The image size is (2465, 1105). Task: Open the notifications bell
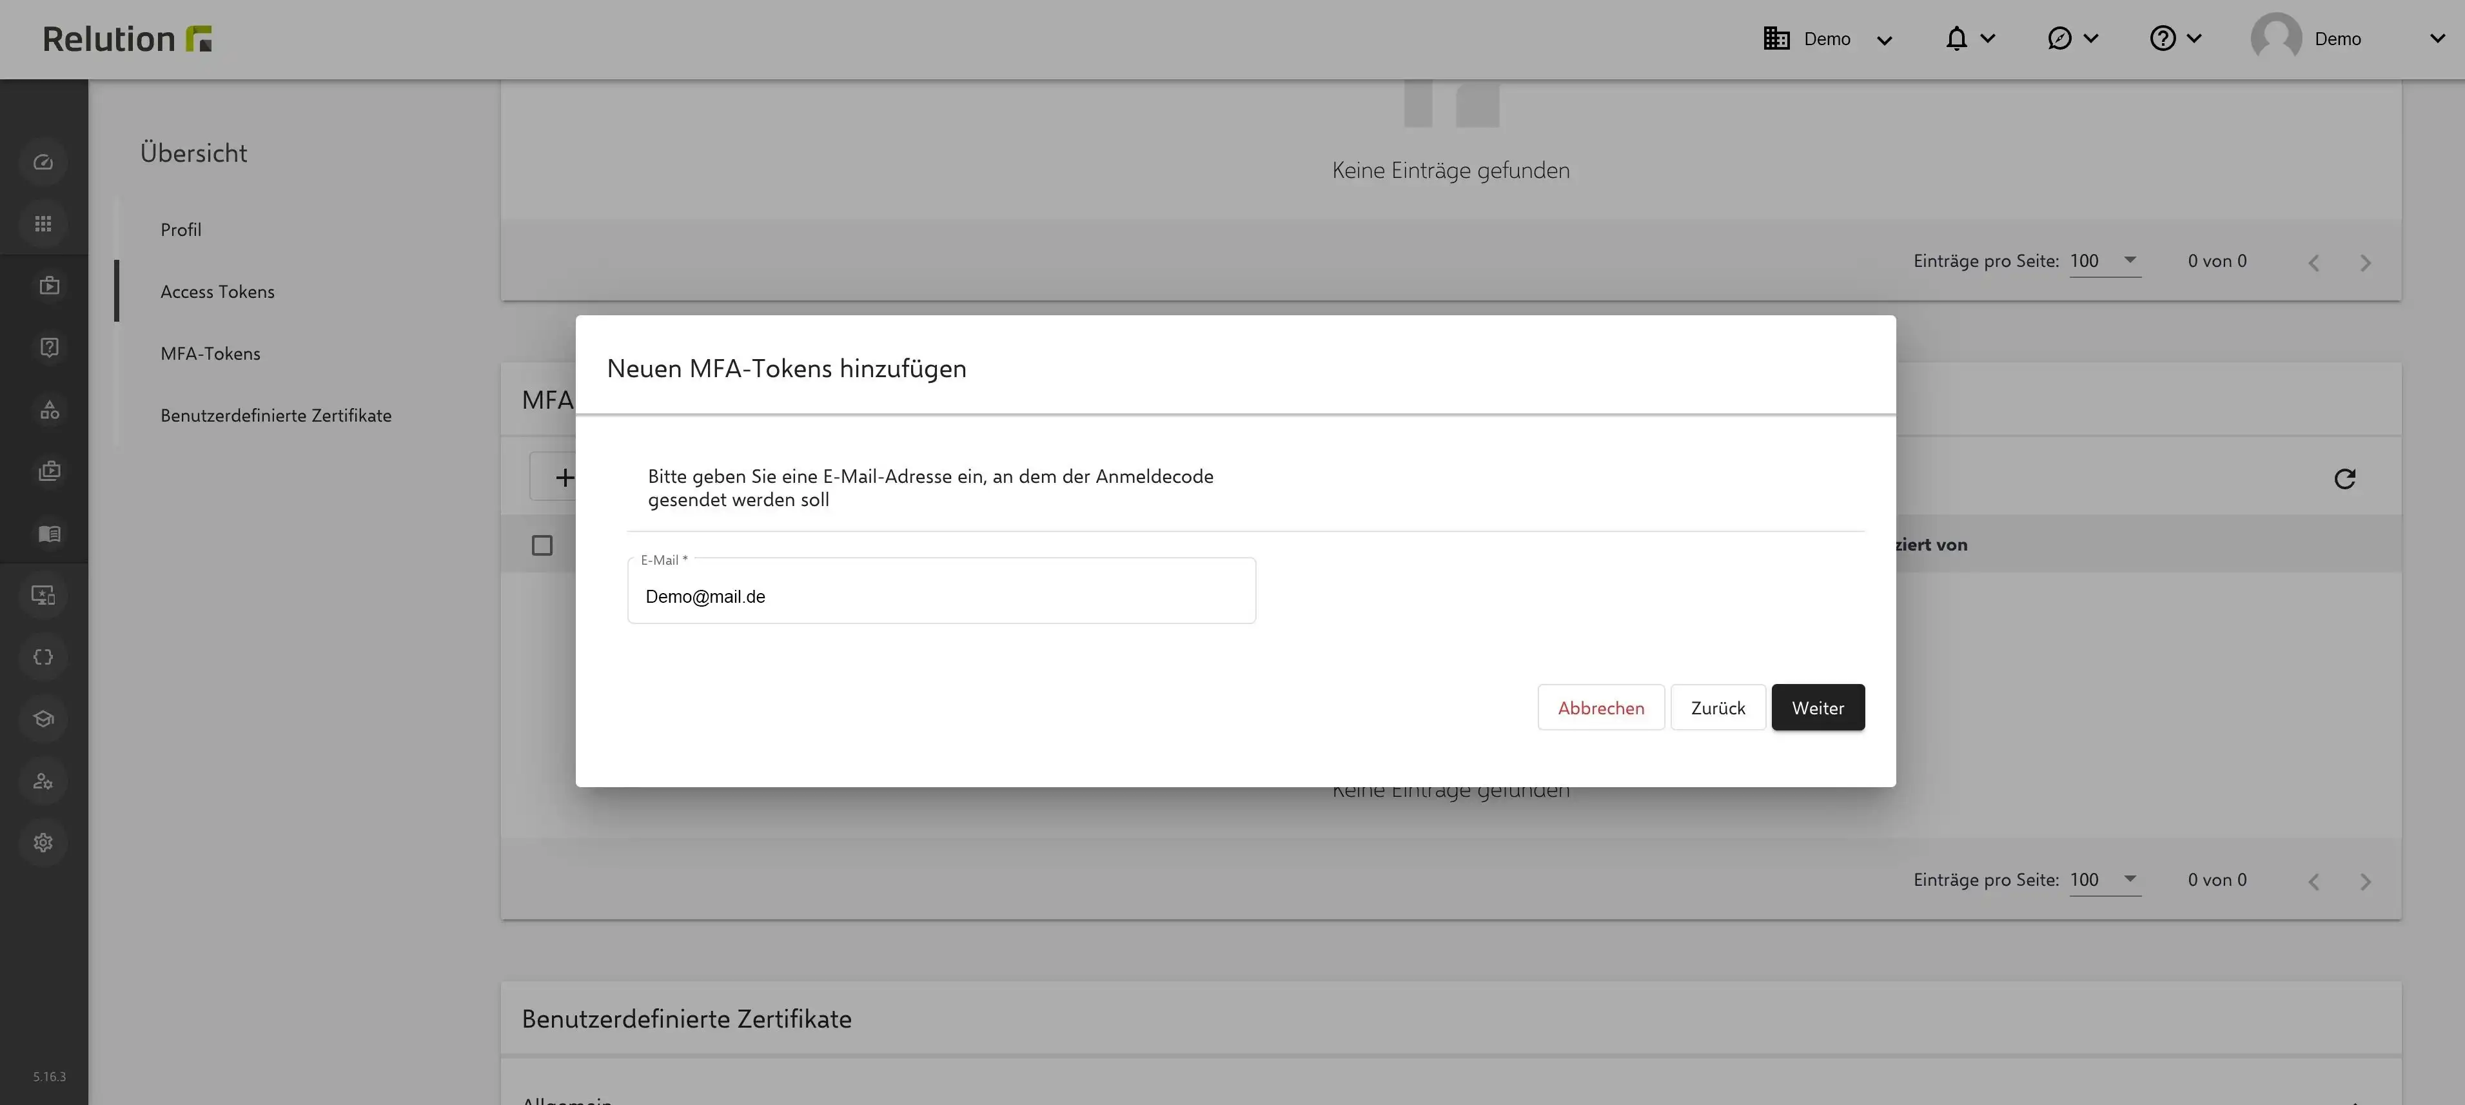[1957, 38]
